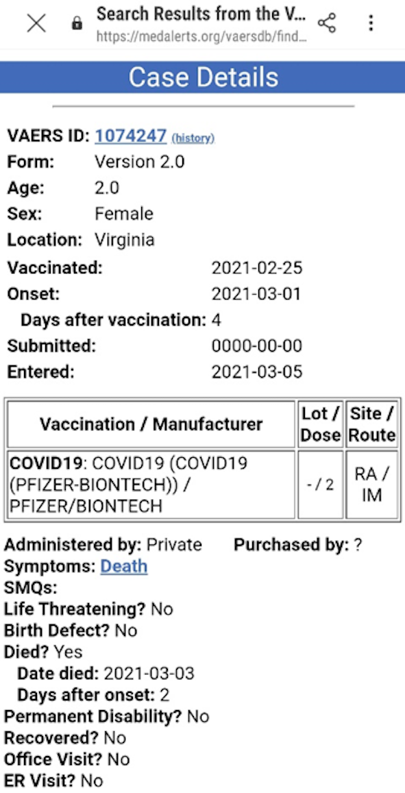Viewport: 405px width, 793px height.
Task: Tap the Case Details blue header
Action: 202,77
